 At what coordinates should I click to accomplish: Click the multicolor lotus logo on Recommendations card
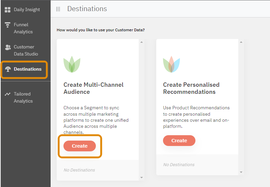click(171, 65)
